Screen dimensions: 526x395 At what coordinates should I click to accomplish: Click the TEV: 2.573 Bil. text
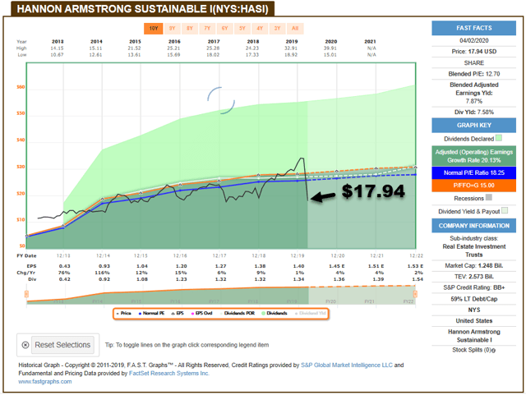474,277
